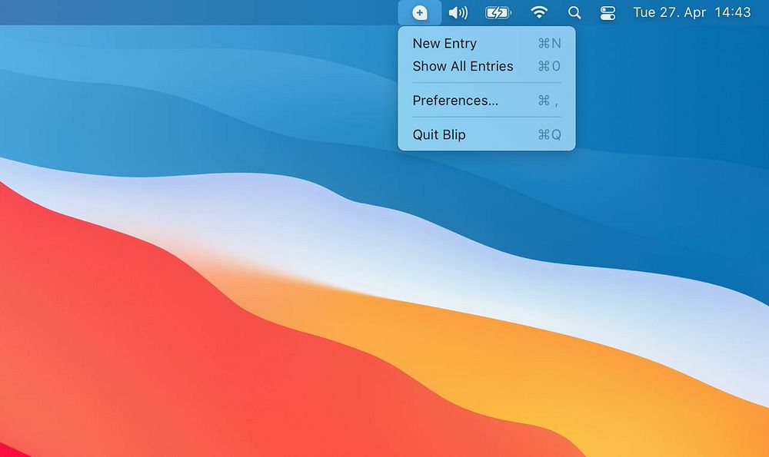Choose New Entry from Blip menu
The height and width of the screenshot is (457, 769).
click(487, 44)
